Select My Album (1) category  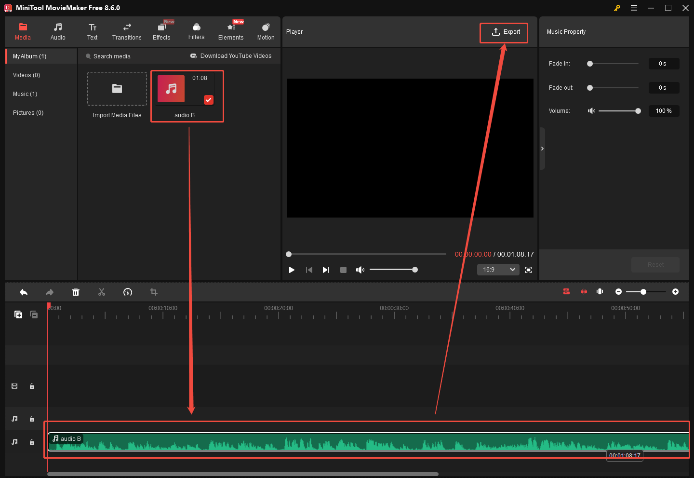click(x=41, y=56)
